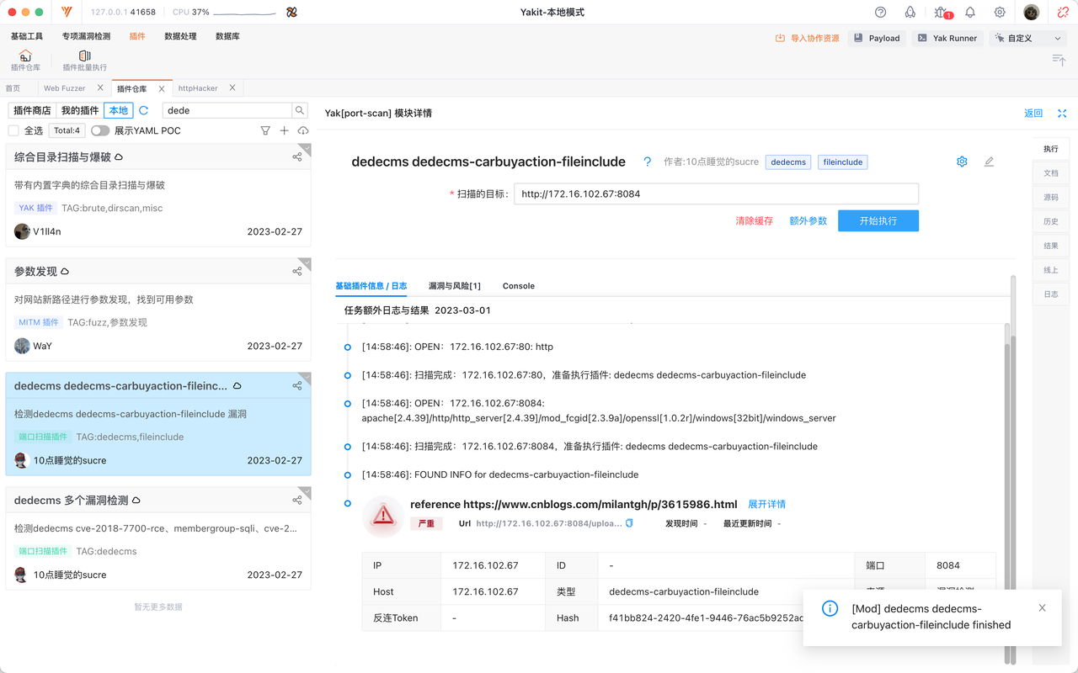Screen dimensions: 1078x673
Task: Add a new plugin with the plus icon
Action: click(284, 130)
